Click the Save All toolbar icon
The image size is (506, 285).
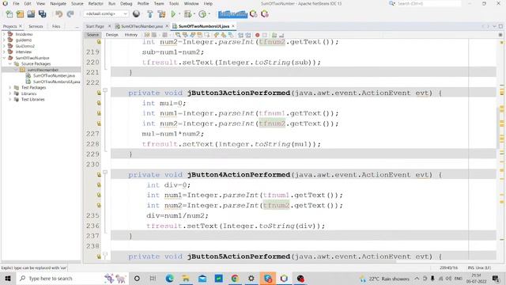click(42, 14)
